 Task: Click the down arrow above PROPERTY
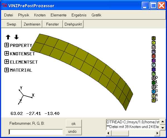16,37
